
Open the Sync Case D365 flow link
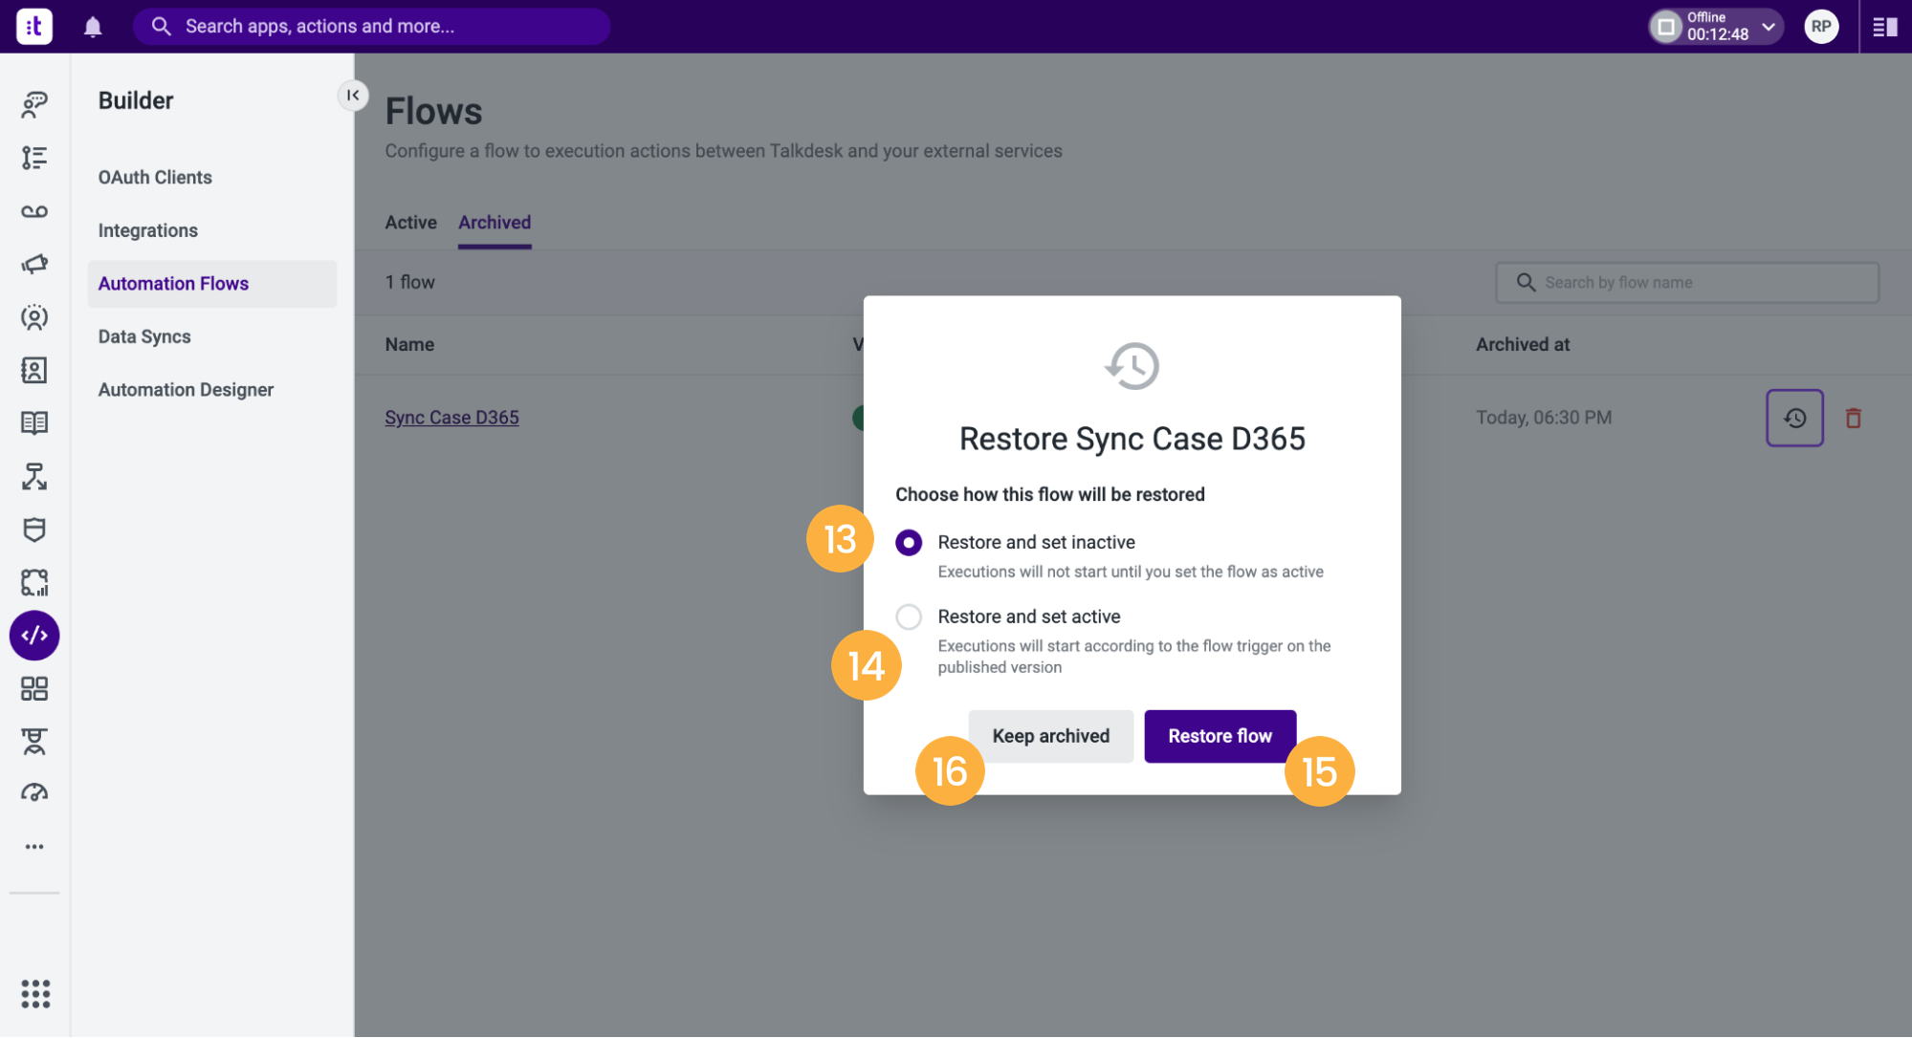[x=451, y=418]
